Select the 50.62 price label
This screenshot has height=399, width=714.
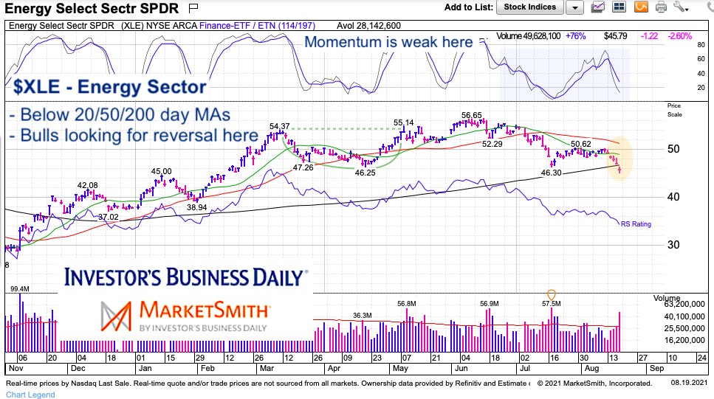(x=581, y=145)
